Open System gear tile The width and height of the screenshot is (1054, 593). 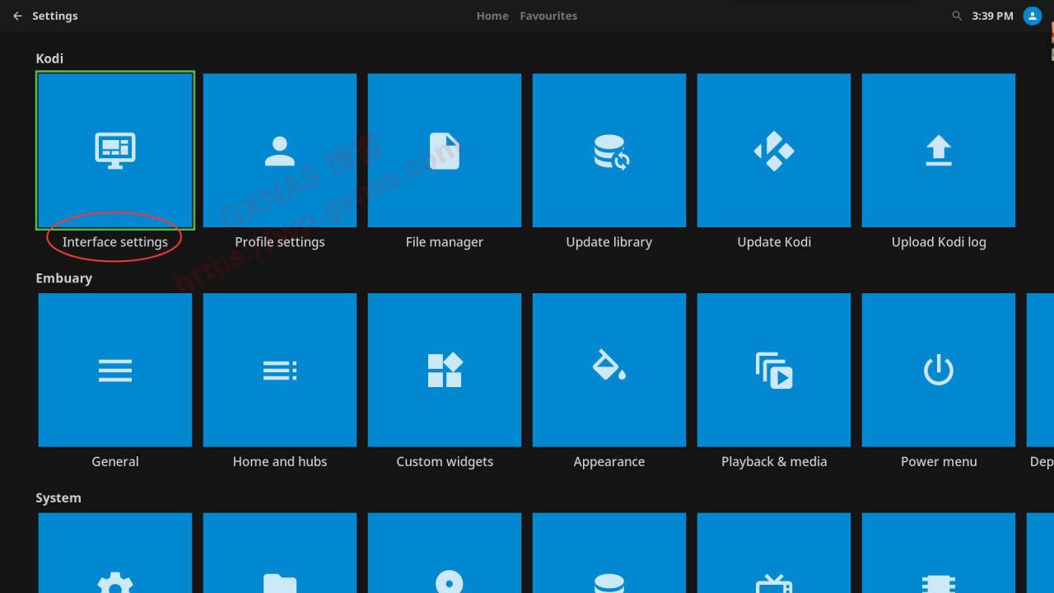point(115,553)
